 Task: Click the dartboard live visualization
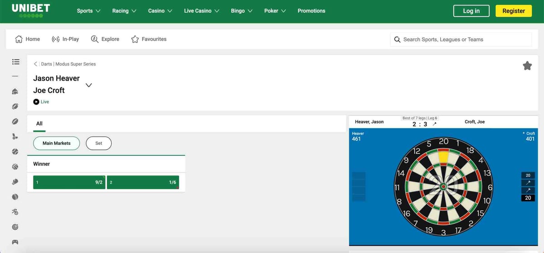pyautogui.click(x=444, y=186)
